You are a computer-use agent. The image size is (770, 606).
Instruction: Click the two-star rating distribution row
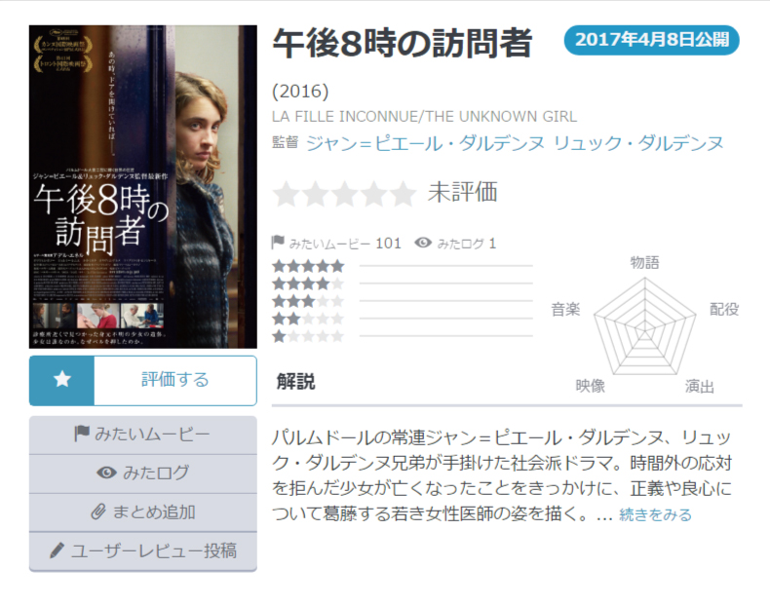coord(403,319)
